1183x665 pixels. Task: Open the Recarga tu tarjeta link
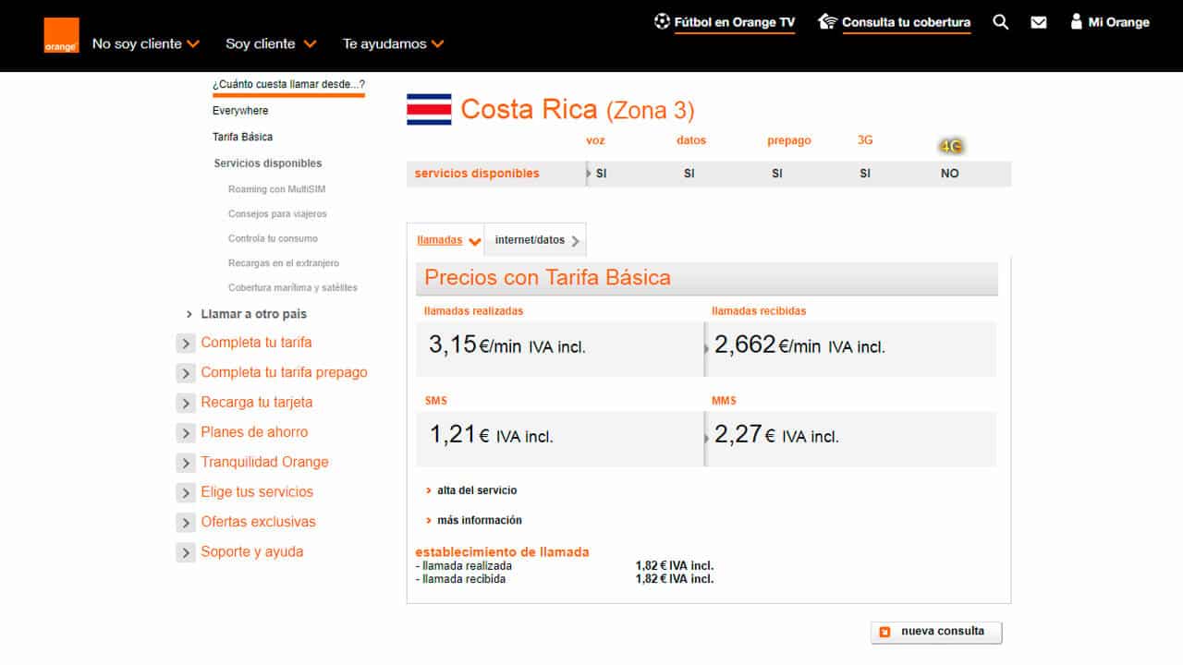[257, 403]
